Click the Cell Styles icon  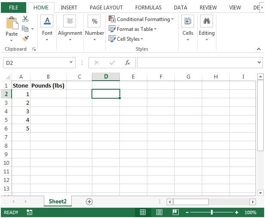click(112, 39)
